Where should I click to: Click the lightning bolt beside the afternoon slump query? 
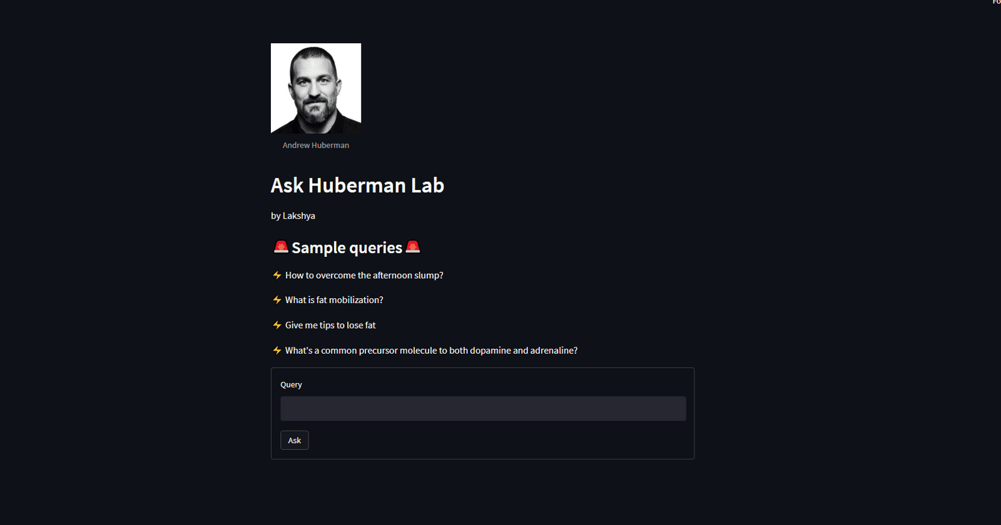[x=276, y=275]
